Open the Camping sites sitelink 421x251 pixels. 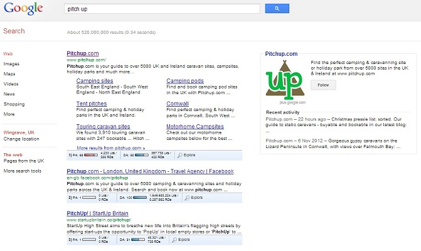coord(95,80)
